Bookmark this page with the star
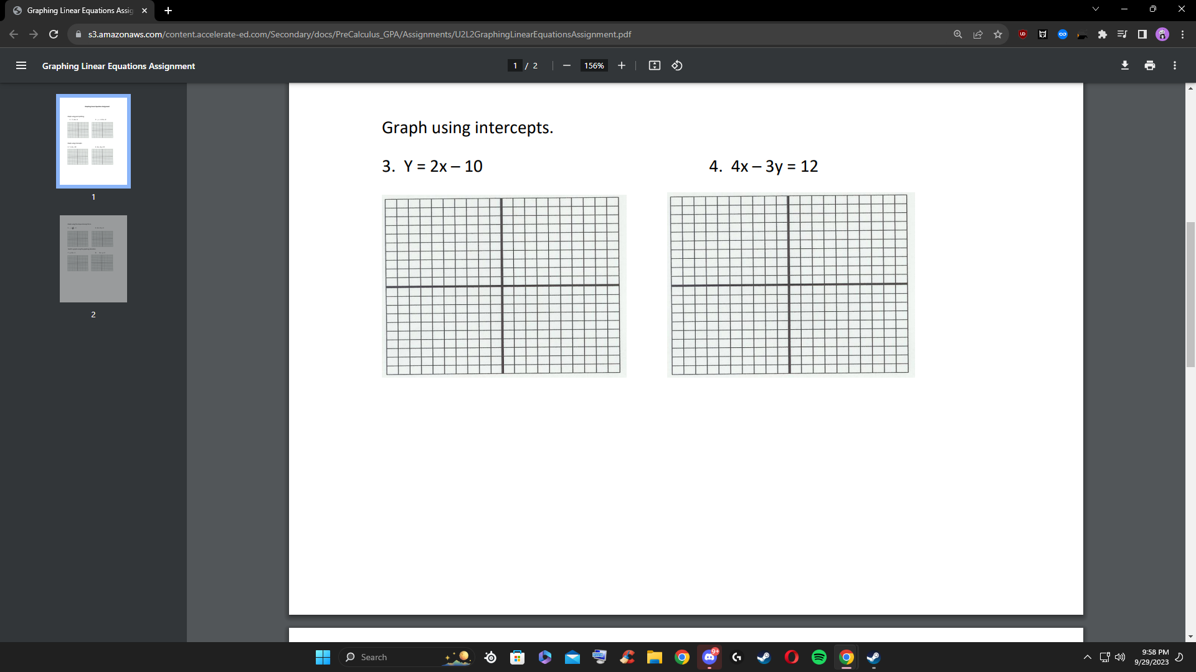 click(998, 34)
